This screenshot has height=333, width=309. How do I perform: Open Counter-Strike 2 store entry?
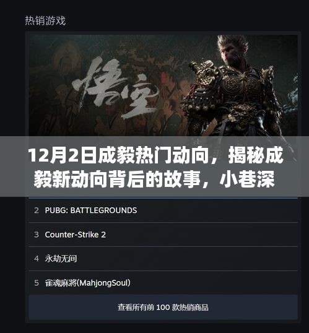163,235
